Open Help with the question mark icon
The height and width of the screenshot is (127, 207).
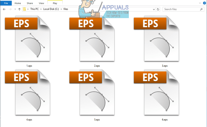coord(204,3)
